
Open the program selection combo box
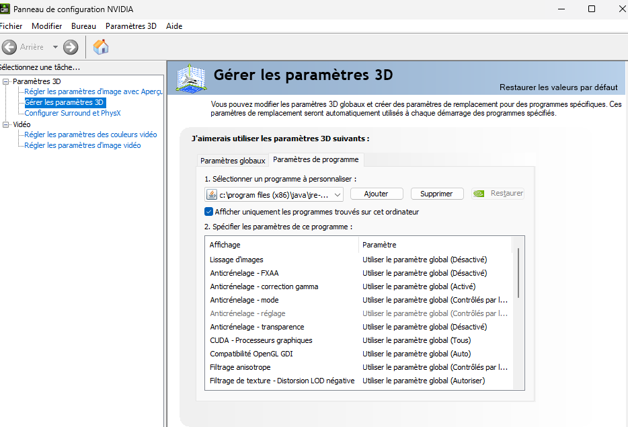[x=274, y=195]
